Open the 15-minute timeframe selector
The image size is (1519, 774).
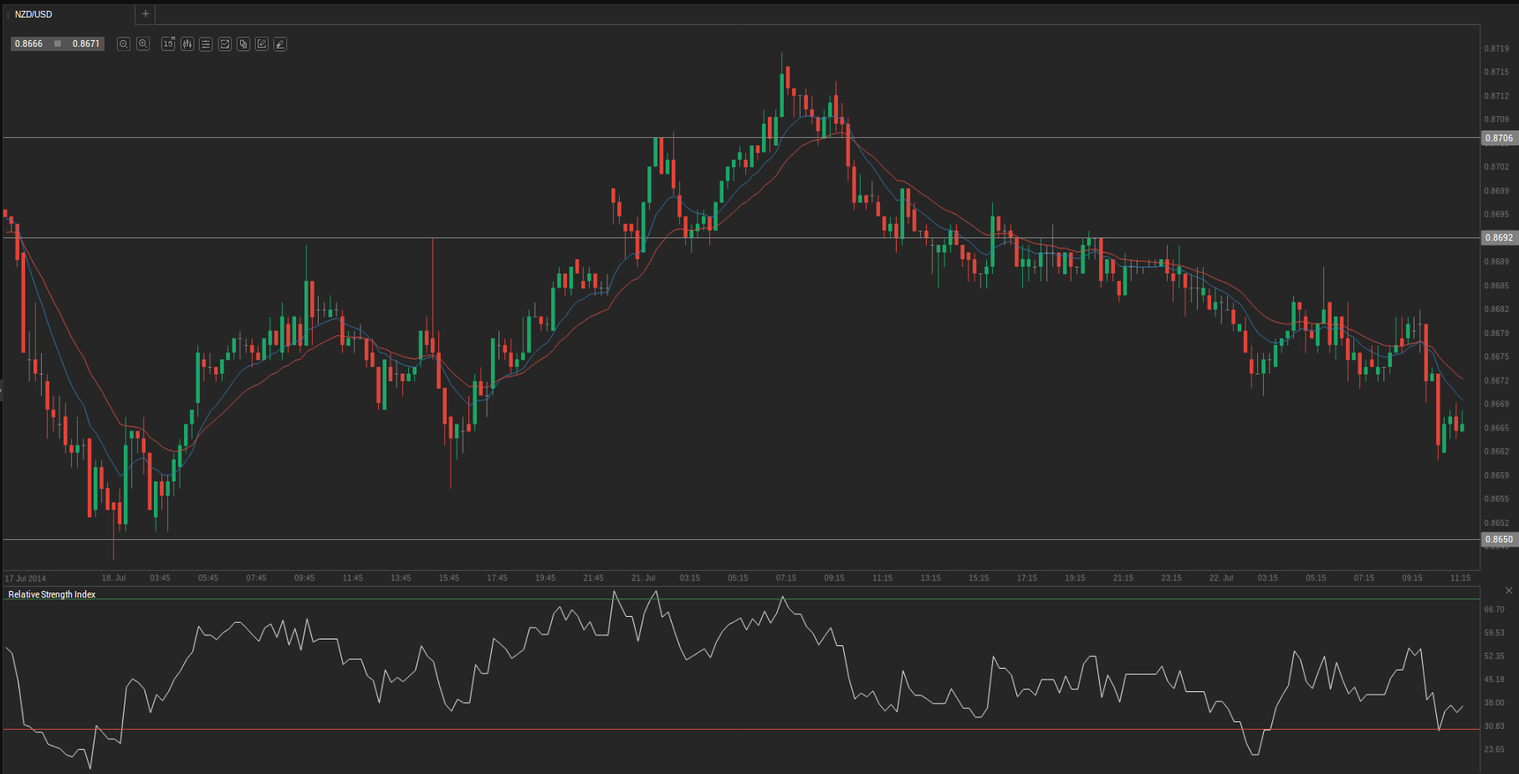pos(168,44)
